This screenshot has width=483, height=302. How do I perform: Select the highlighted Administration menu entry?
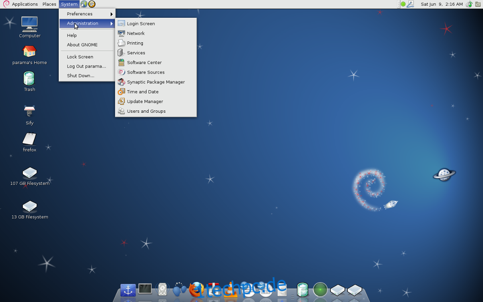(x=87, y=23)
